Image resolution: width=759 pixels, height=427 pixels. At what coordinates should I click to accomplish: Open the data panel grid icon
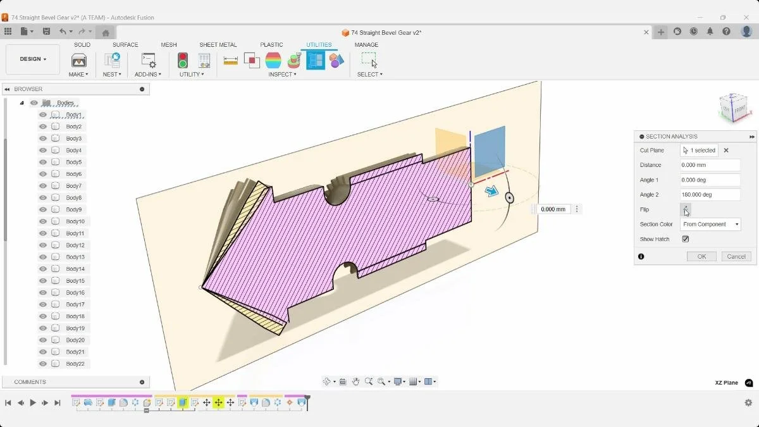tap(8, 32)
